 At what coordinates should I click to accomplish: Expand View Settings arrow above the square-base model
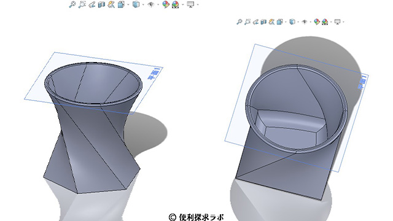(x=343, y=22)
